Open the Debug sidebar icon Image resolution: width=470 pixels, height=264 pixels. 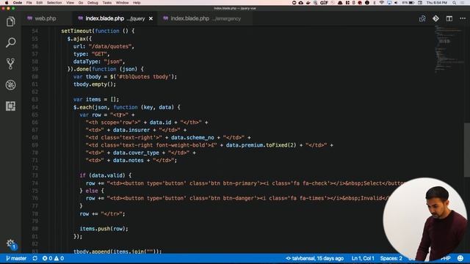(10, 85)
